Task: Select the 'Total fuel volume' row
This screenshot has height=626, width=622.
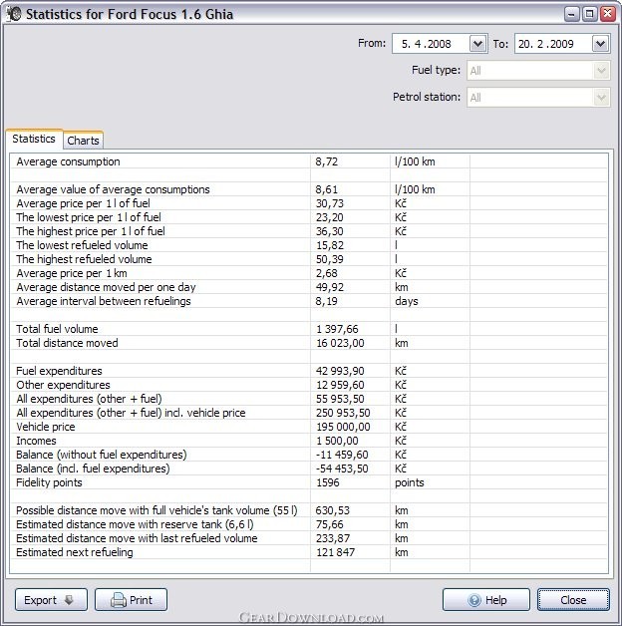Action: (x=308, y=329)
